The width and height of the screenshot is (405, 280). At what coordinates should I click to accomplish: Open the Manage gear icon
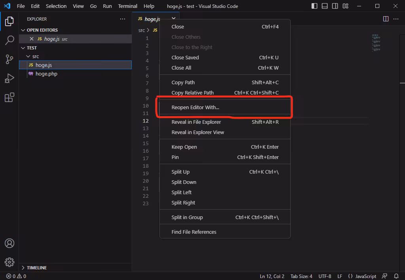tap(9, 262)
